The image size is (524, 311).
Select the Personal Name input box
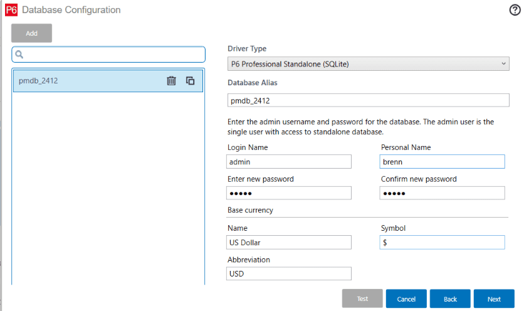442,162
